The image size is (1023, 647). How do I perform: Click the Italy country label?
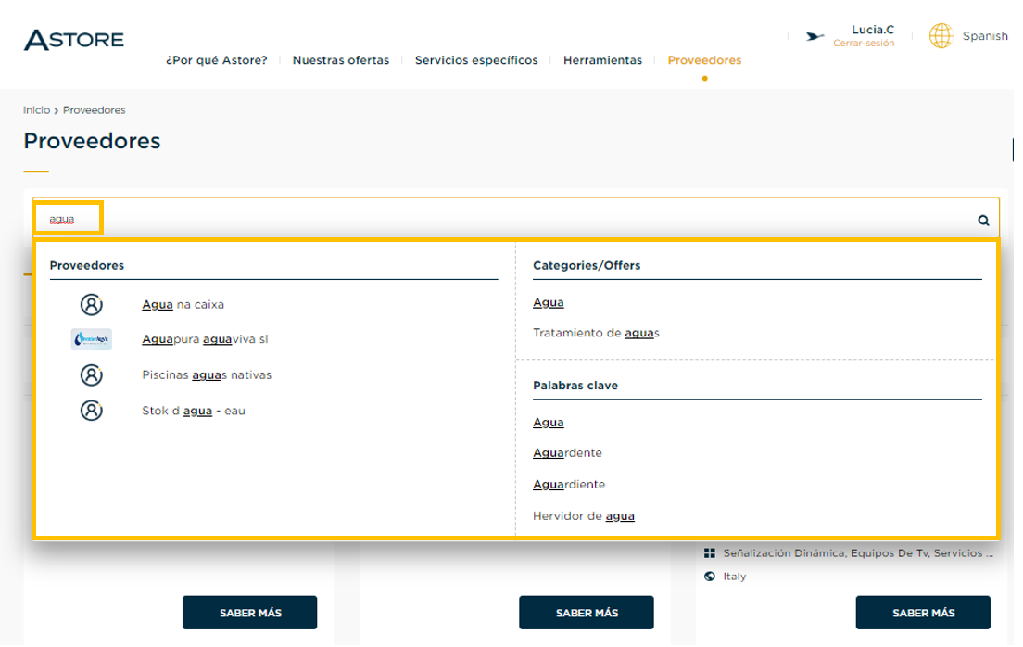pos(735,577)
